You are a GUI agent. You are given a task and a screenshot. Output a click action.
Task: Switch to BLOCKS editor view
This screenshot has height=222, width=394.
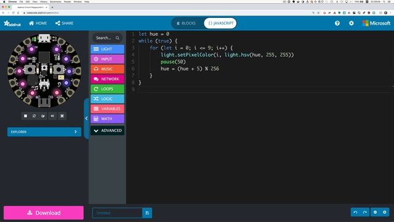click(x=187, y=23)
